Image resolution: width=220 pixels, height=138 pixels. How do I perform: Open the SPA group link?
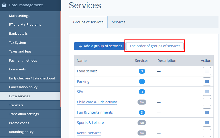(x=80, y=92)
